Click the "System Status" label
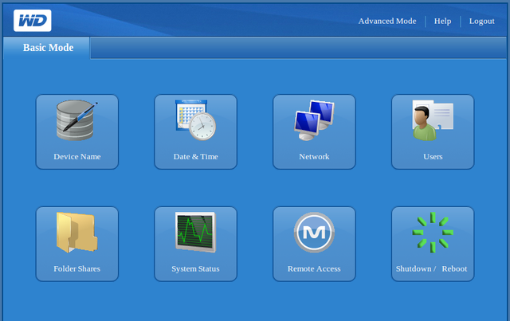Image resolution: width=510 pixels, height=321 pixels. point(195,269)
